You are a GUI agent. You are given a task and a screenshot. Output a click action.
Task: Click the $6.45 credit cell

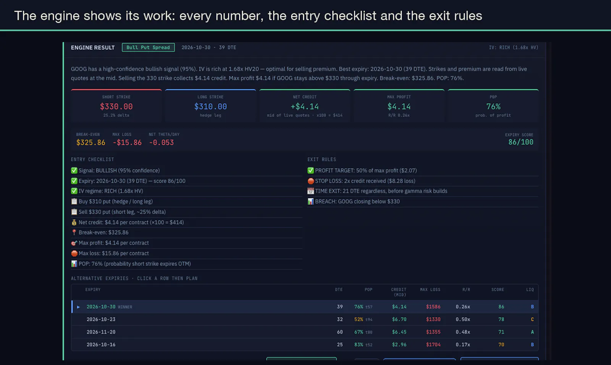(399, 332)
